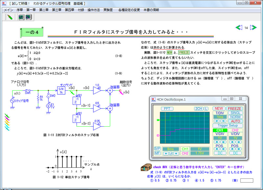
Task: Open Trigger Setup on the oscilloscope
Action: (x=227, y=126)
